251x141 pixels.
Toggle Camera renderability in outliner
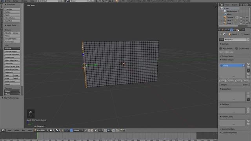(247, 17)
